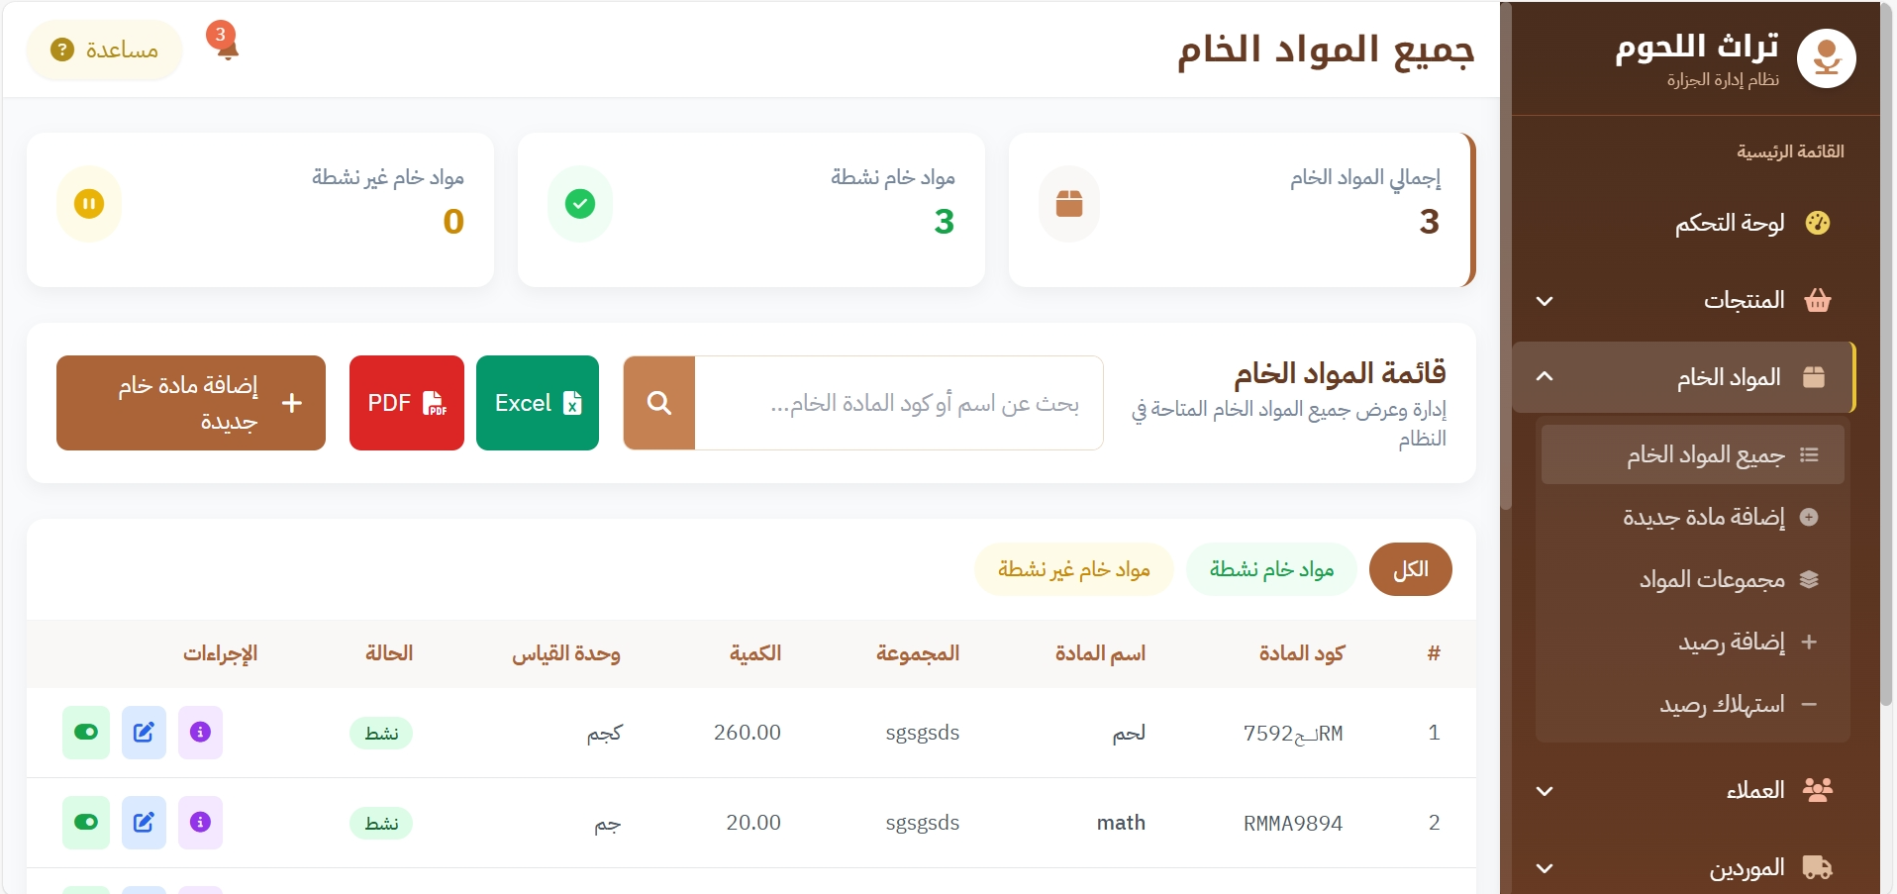Viewport: 1897px width, 894px height.
Task: Expand the العملاء sidebar menu
Action: (1683, 790)
